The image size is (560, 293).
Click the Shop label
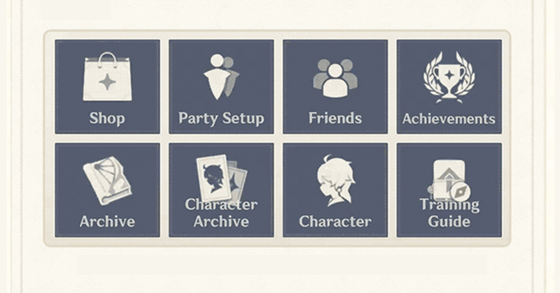107,118
